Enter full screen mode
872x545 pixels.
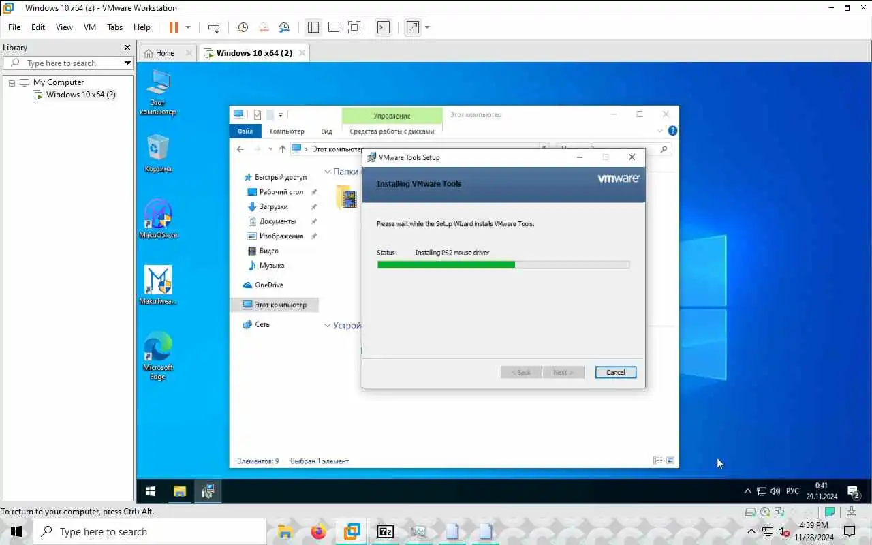(x=354, y=27)
